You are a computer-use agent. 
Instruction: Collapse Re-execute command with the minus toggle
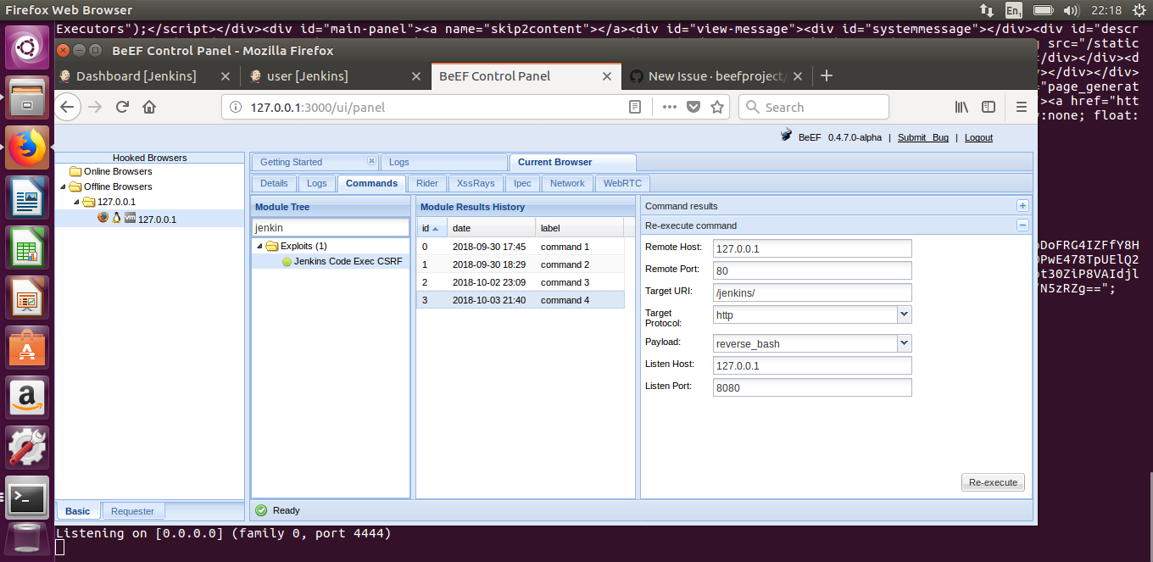1022,225
